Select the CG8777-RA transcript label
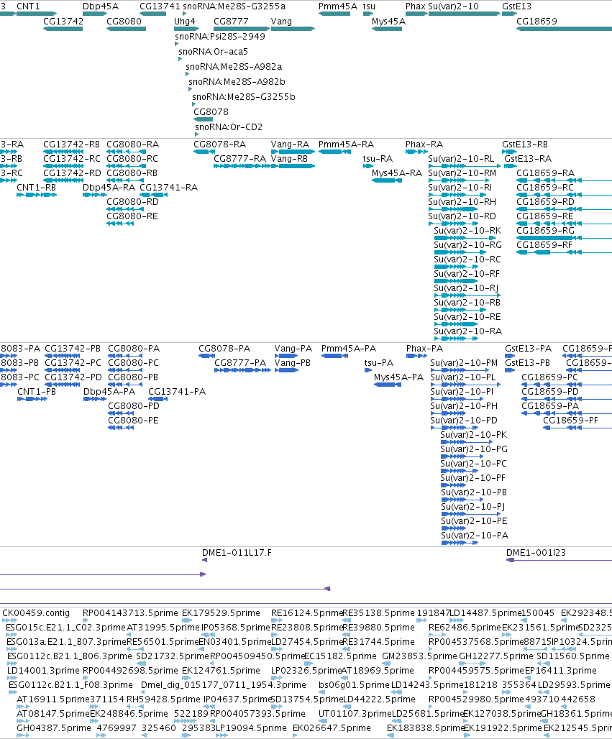Viewport: 612px width, 739px height. pos(240,158)
